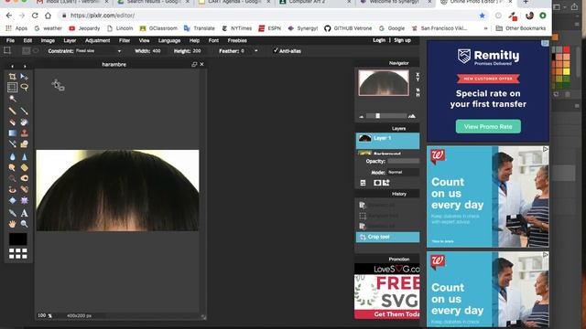
Task: Click the bookmark star in address bar
Action: tap(483, 16)
